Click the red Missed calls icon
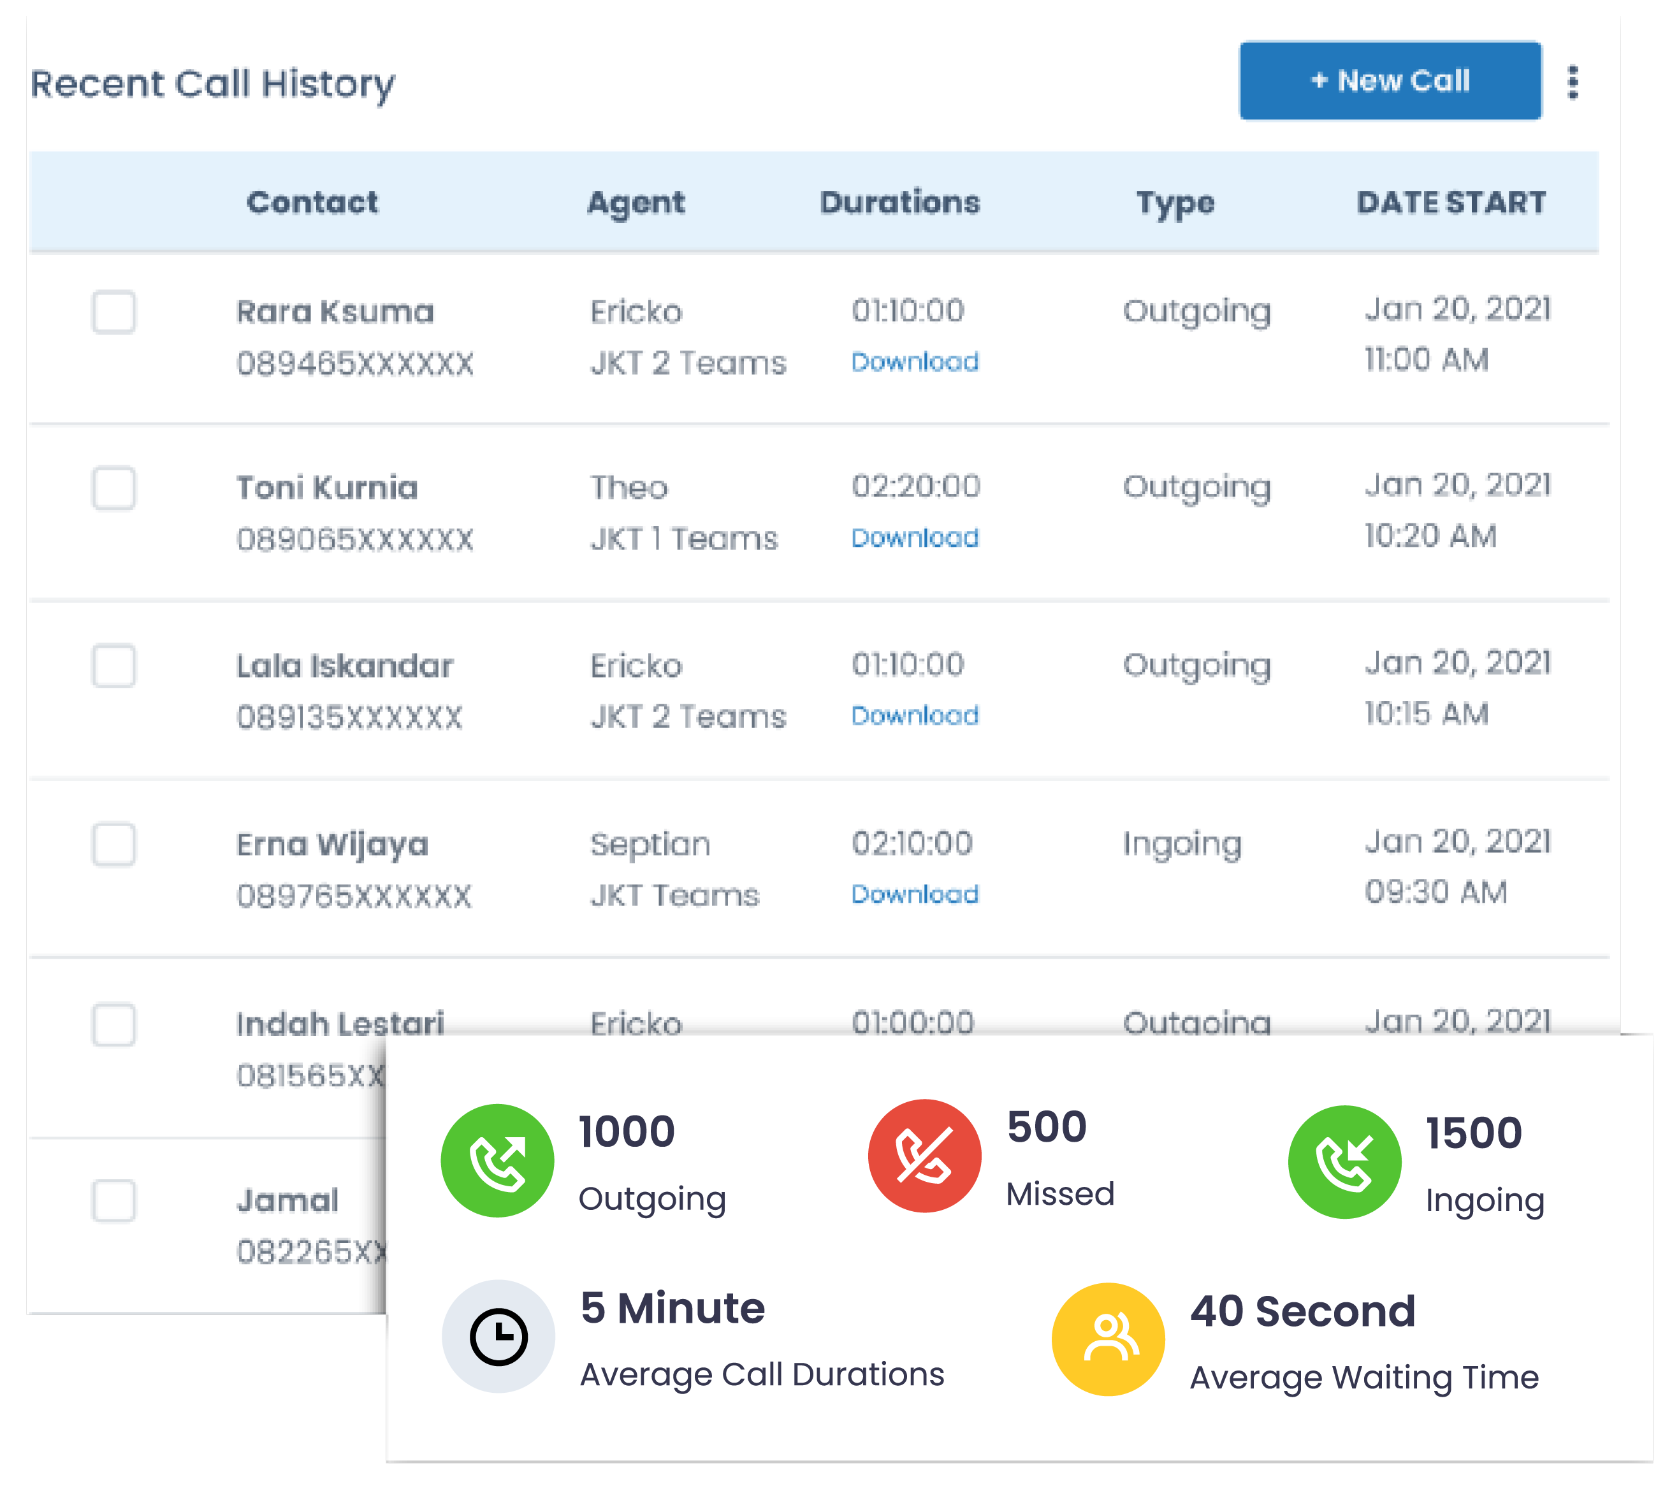Screen dimensions: 1679x1498 point(924,1156)
